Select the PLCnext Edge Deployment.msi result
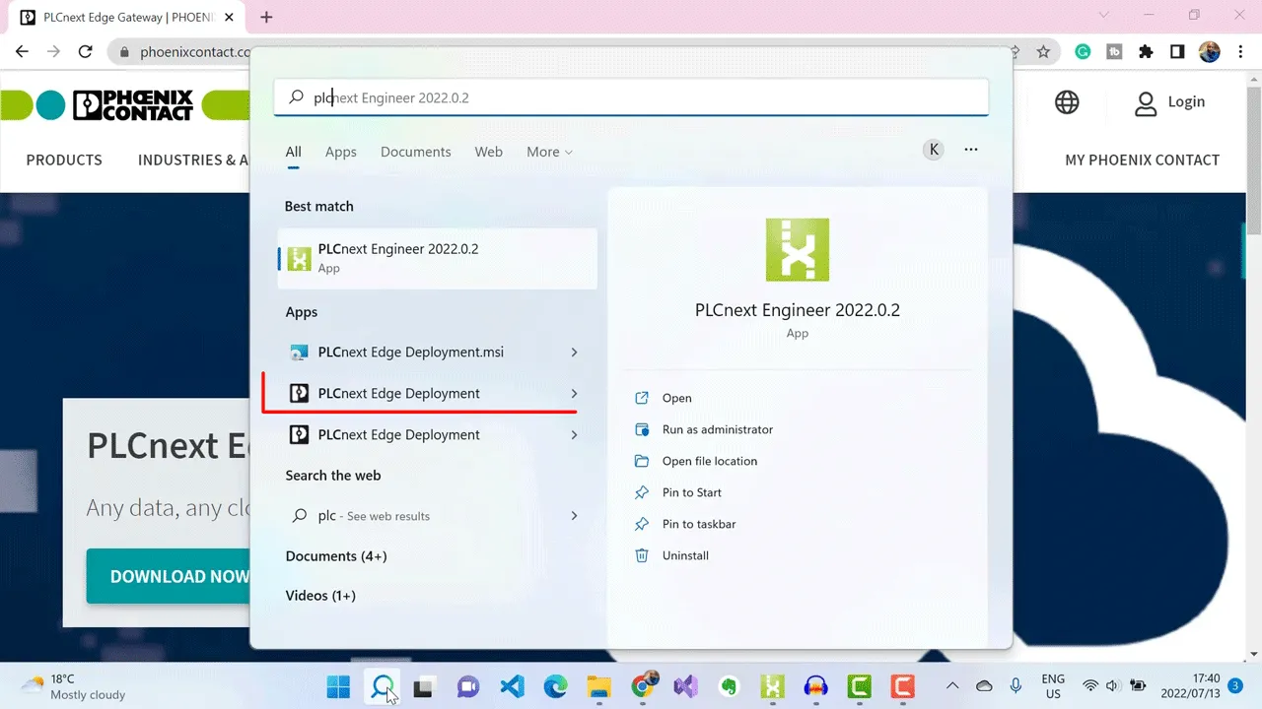 coord(438,352)
